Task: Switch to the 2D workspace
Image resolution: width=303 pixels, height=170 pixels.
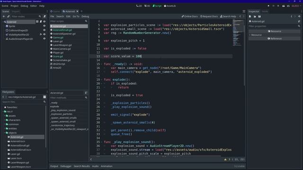Action: [x=139, y=6]
